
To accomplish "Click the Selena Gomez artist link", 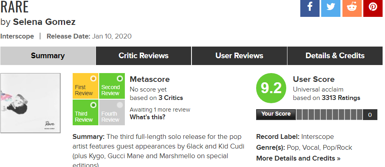I will pos(44,22).
